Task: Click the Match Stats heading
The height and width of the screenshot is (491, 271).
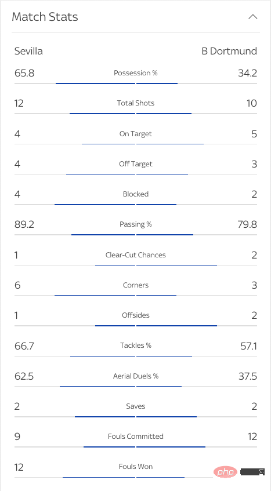Action: point(45,17)
